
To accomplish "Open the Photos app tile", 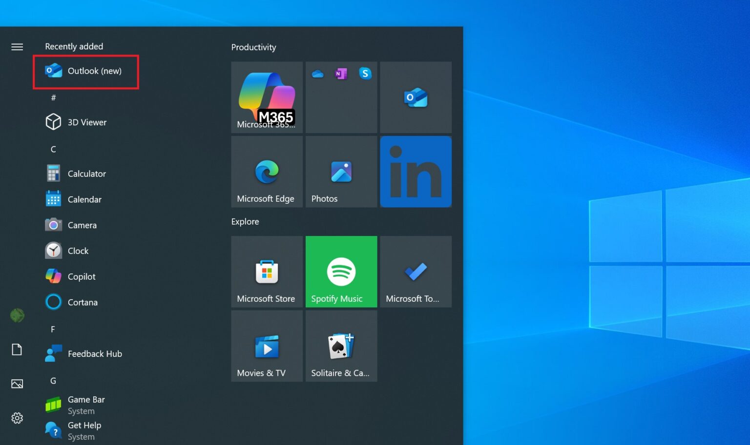I will 341,172.
